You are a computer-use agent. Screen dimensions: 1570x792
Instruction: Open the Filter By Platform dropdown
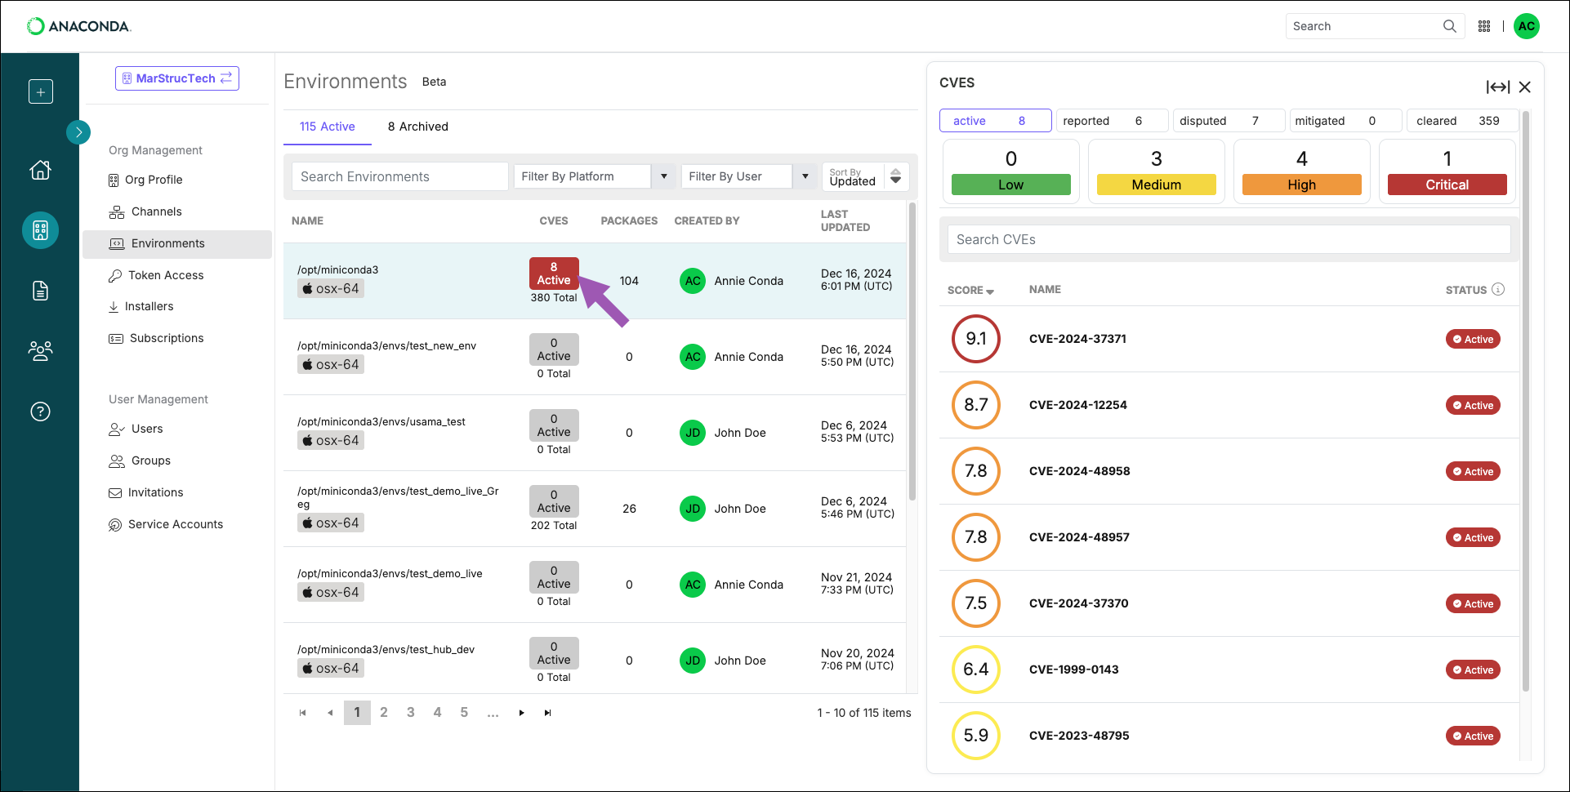pos(594,176)
